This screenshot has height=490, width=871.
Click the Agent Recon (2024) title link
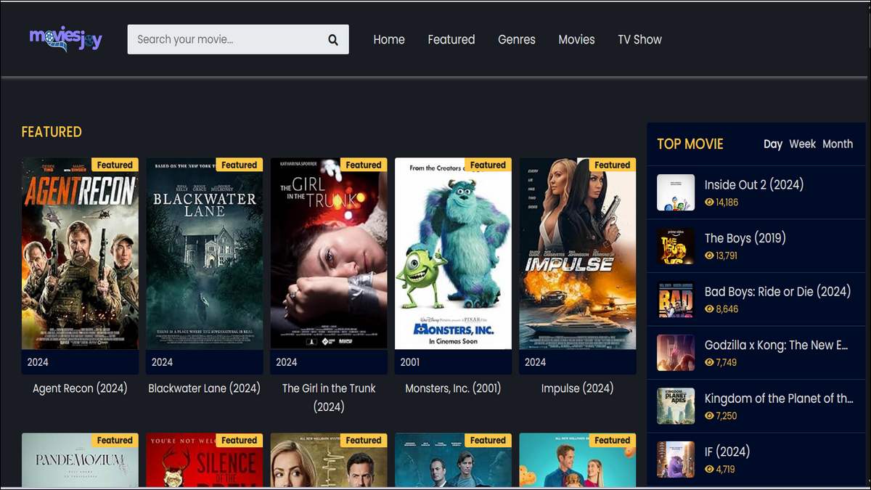click(x=80, y=388)
